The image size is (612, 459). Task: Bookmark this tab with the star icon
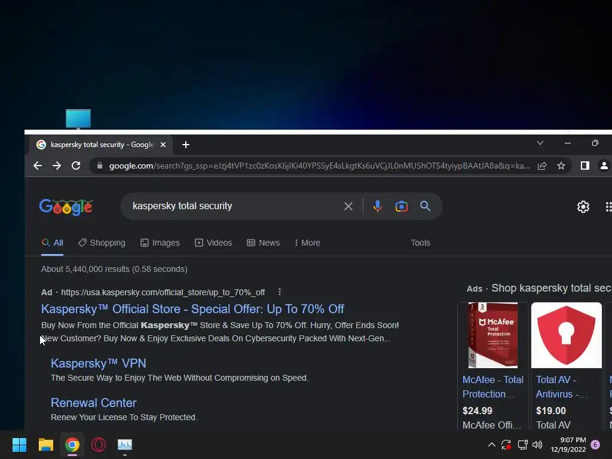[x=561, y=166]
